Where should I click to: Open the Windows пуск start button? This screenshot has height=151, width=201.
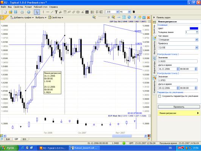[9, 148]
